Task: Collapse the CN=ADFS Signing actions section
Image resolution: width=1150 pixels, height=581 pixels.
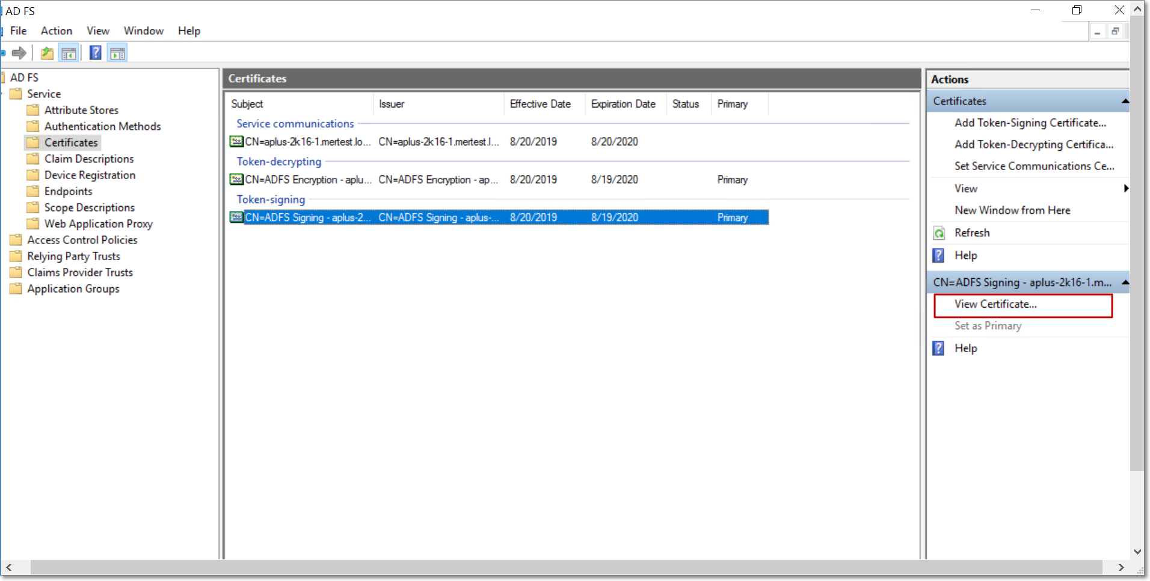Action: pos(1124,282)
